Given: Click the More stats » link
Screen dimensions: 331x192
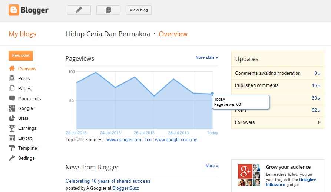Looking at the screenshot, I should [x=207, y=58].
